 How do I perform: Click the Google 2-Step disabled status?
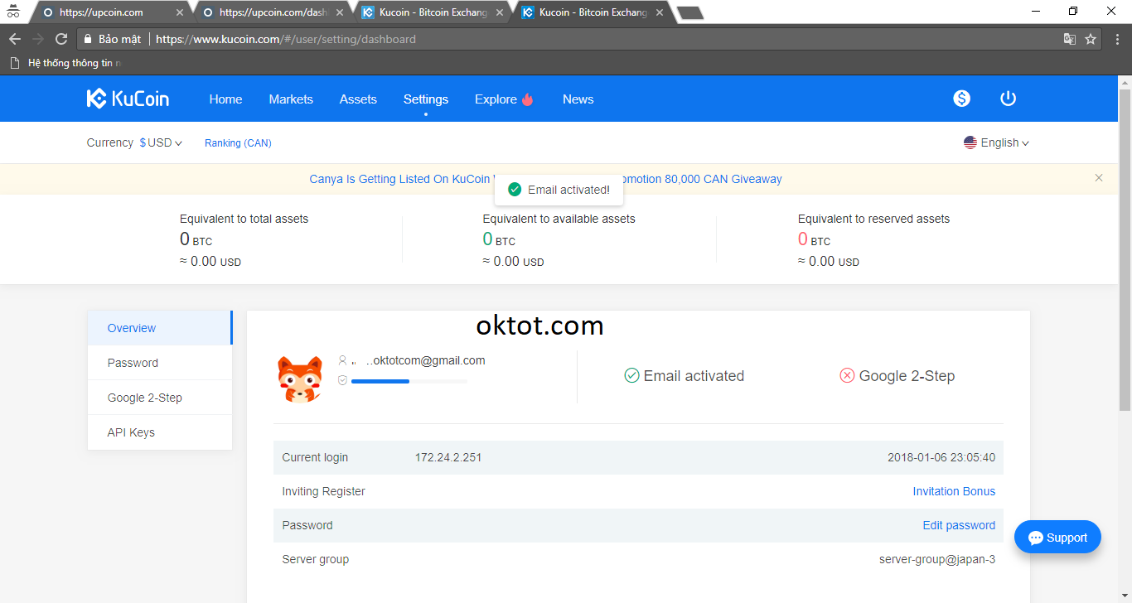(x=897, y=376)
